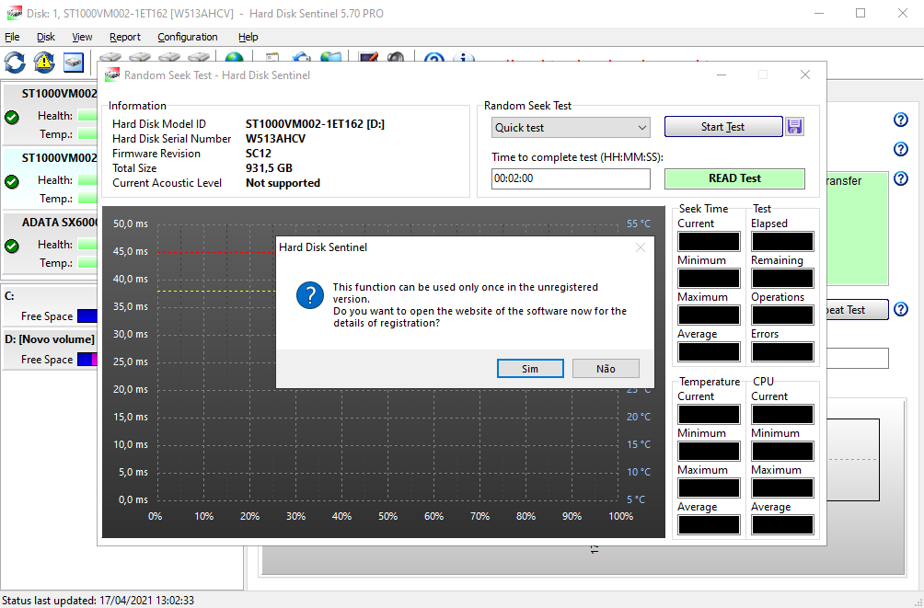Click the D: [Novo volume] Free Space bar
Image resolution: width=924 pixels, height=608 pixels.
pos(87,360)
